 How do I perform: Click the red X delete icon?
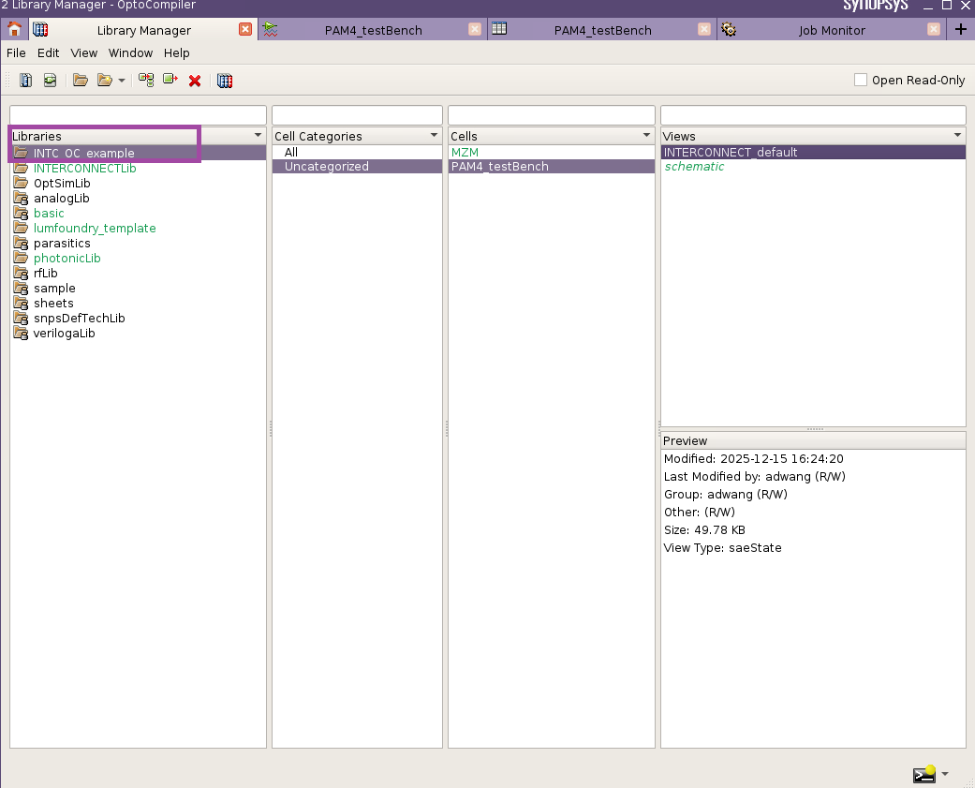click(x=195, y=81)
